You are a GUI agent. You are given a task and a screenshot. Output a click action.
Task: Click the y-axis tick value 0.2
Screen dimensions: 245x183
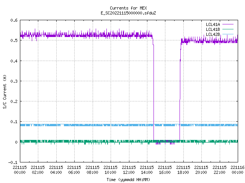pyautogui.click(x=14, y=101)
